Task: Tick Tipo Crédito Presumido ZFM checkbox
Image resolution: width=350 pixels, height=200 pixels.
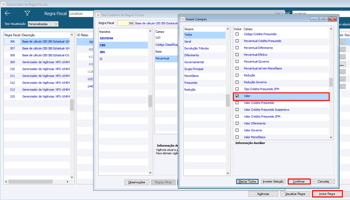Action: (x=237, y=89)
